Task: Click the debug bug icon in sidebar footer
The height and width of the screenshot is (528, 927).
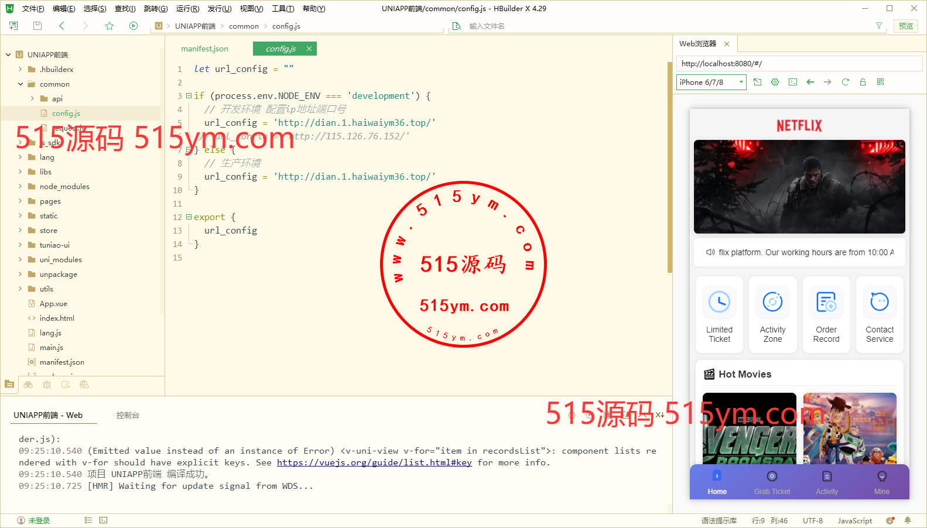Action: (x=47, y=385)
